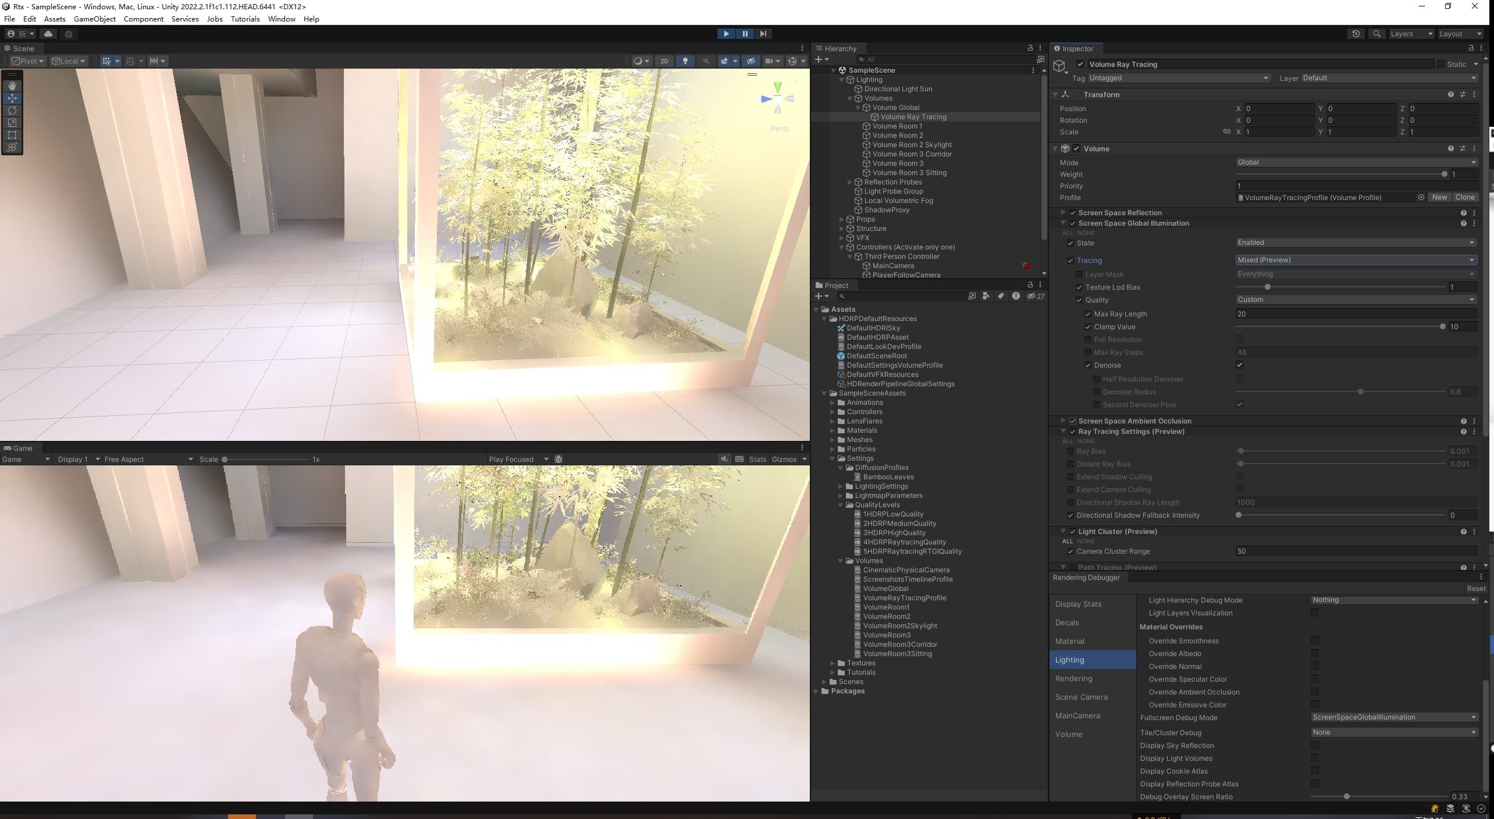Toggle the Tracing override checkbox

point(1070,260)
